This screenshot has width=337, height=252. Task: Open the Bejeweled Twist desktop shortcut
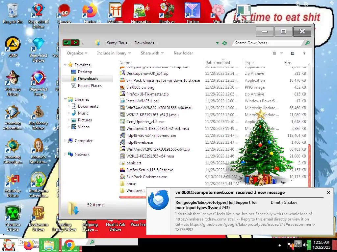[38, 83]
